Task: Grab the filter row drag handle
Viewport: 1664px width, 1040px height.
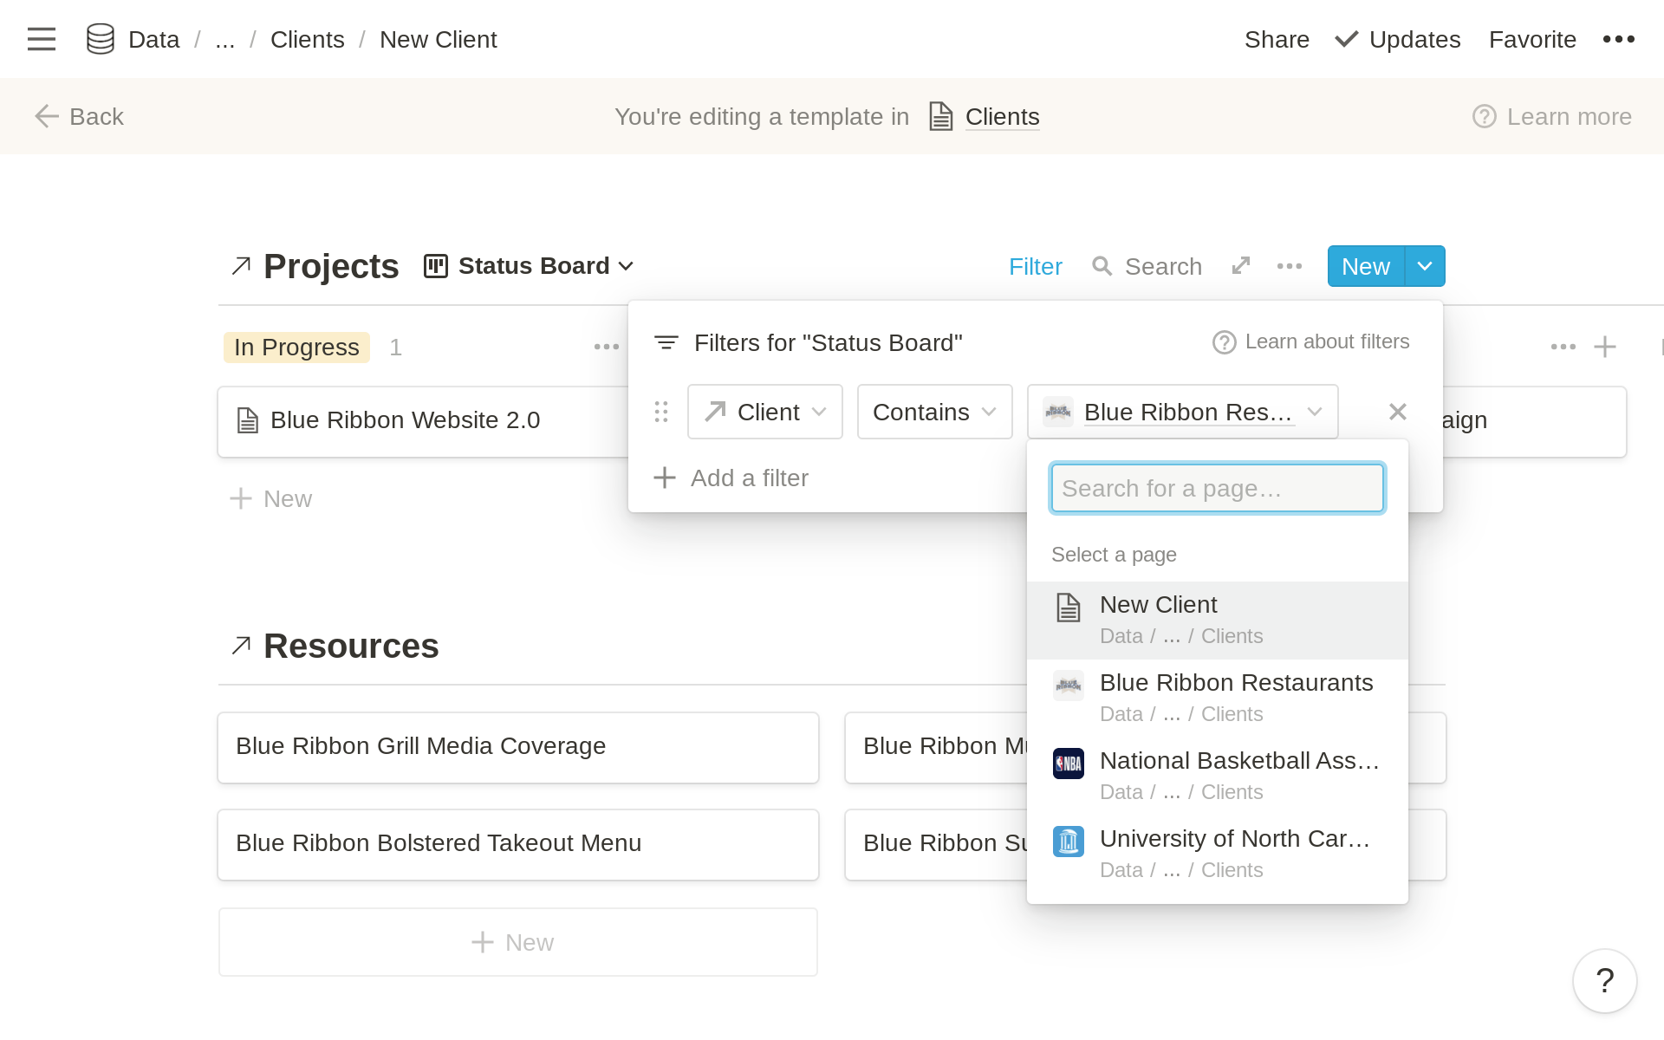Action: coord(661,412)
